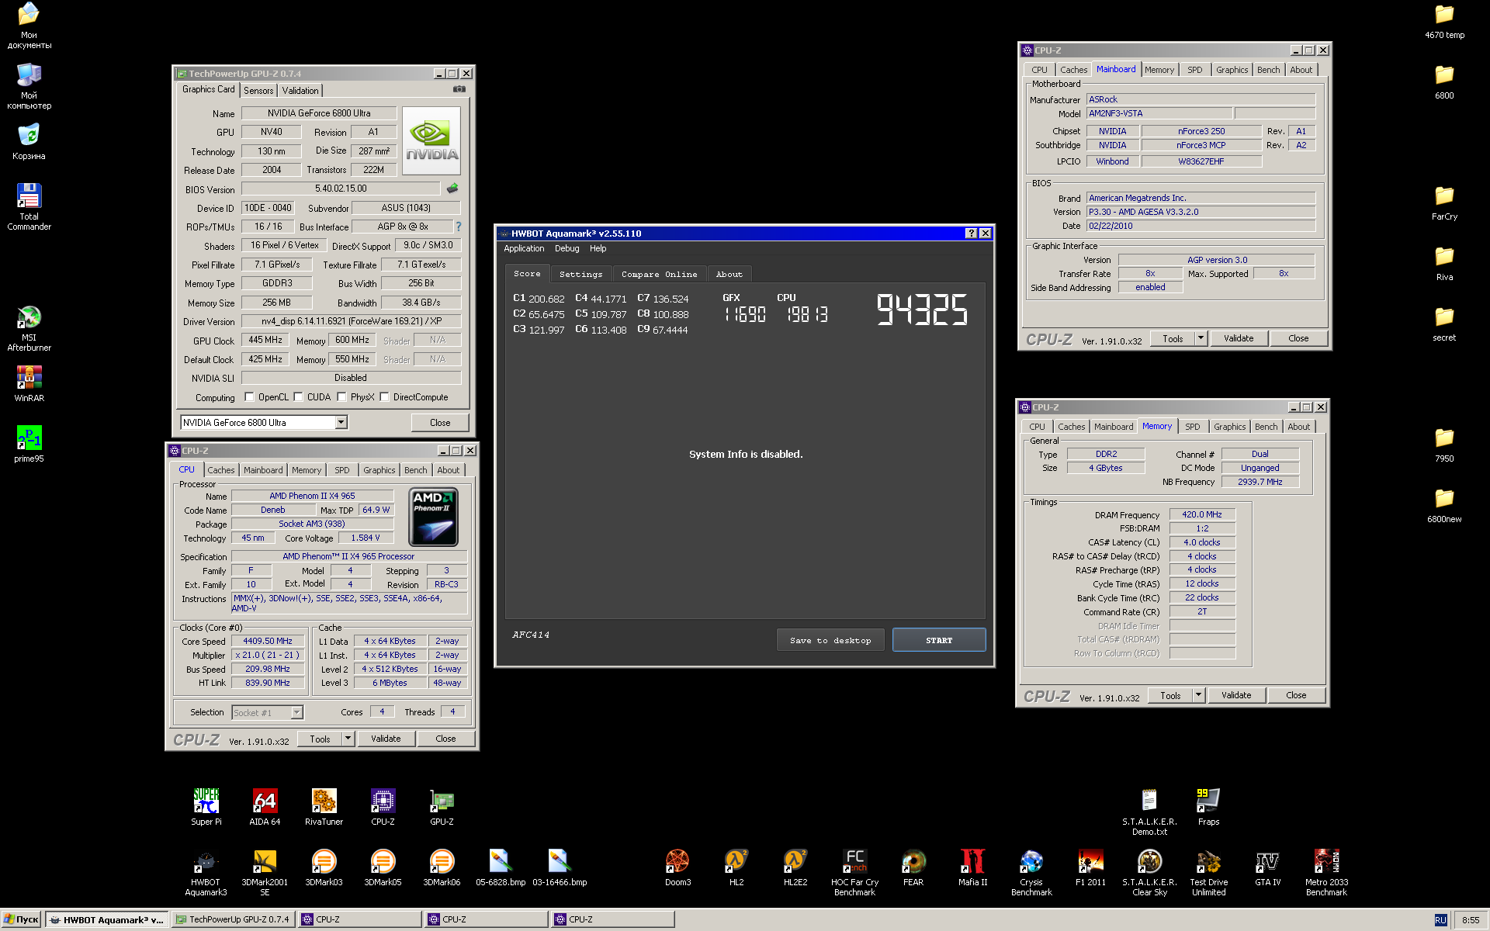
Task: Click Bus Interface question mark in GPU-Z
Action: point(458,227)
